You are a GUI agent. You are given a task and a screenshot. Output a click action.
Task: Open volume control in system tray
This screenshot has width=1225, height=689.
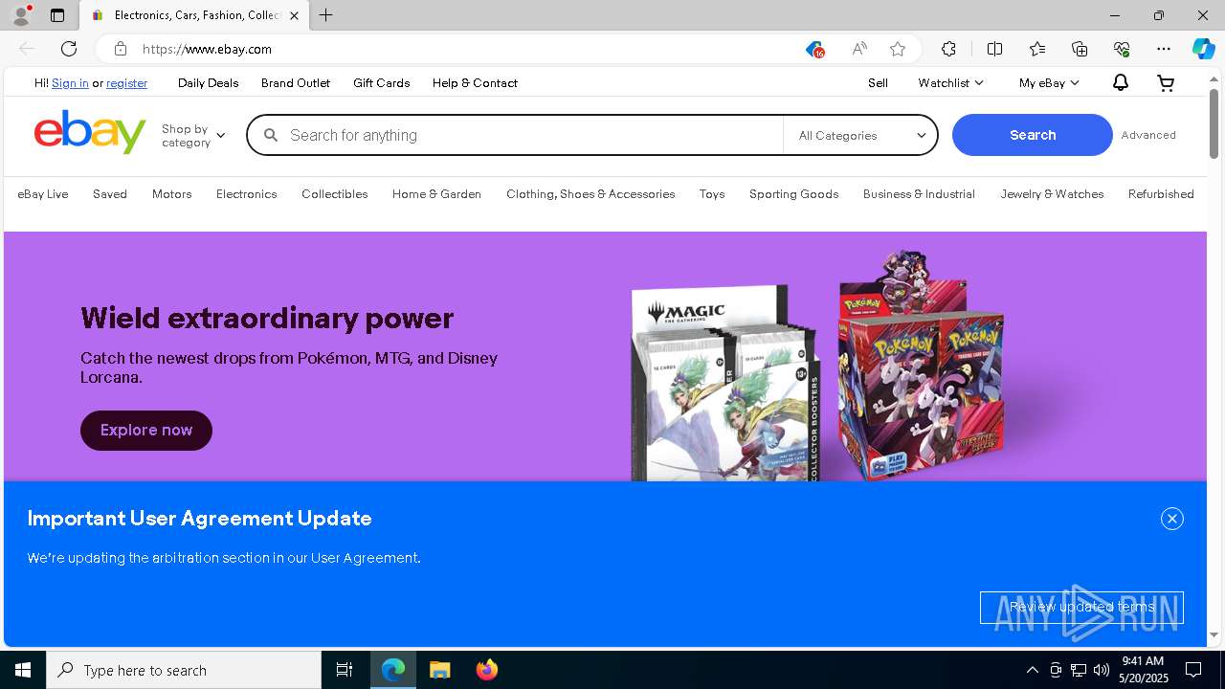(x=1102, y=670)
